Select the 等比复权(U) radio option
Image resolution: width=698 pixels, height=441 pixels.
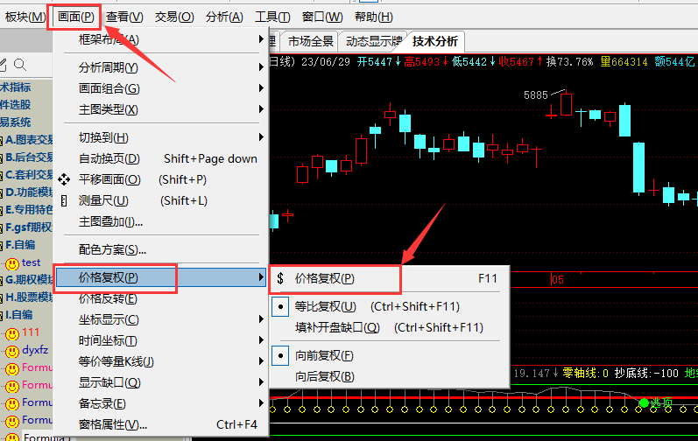[389, 307]
